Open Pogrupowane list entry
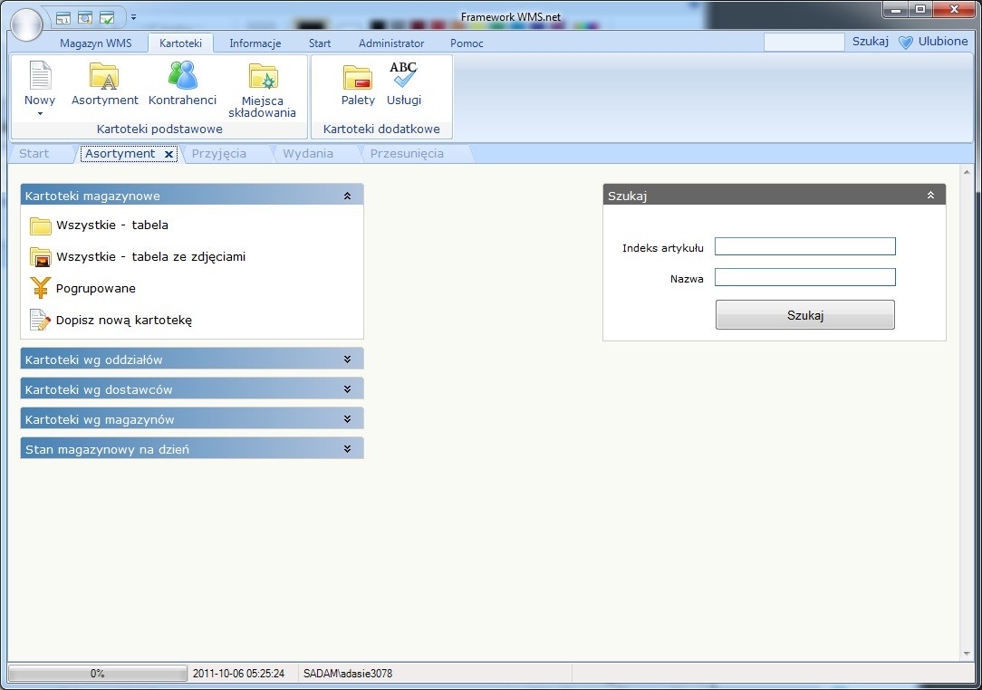Screen dimensions: 982x690 click(95, 288)
